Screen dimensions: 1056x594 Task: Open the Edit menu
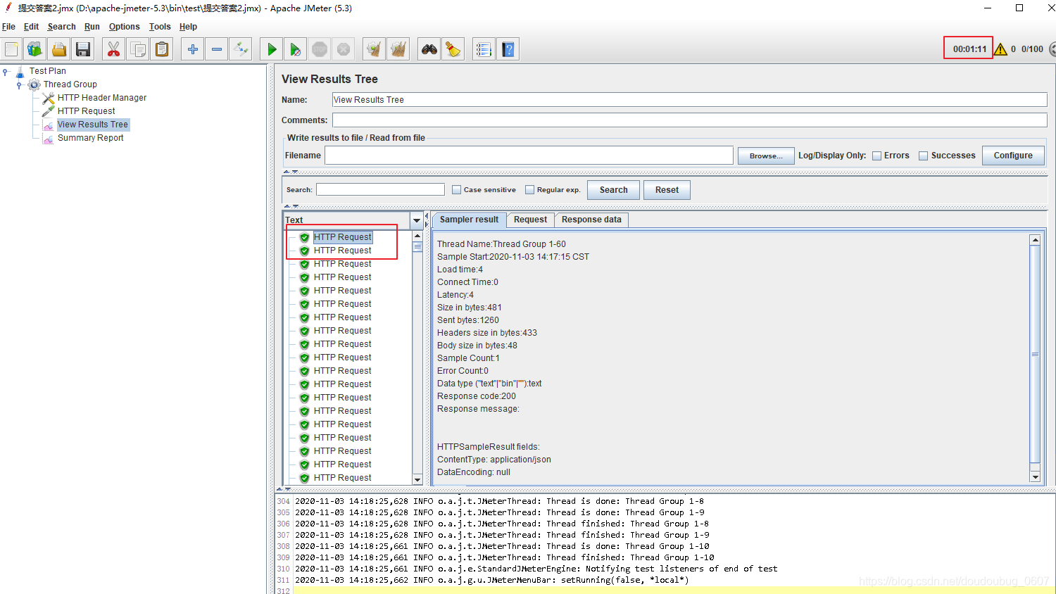[x=31, y=27]
